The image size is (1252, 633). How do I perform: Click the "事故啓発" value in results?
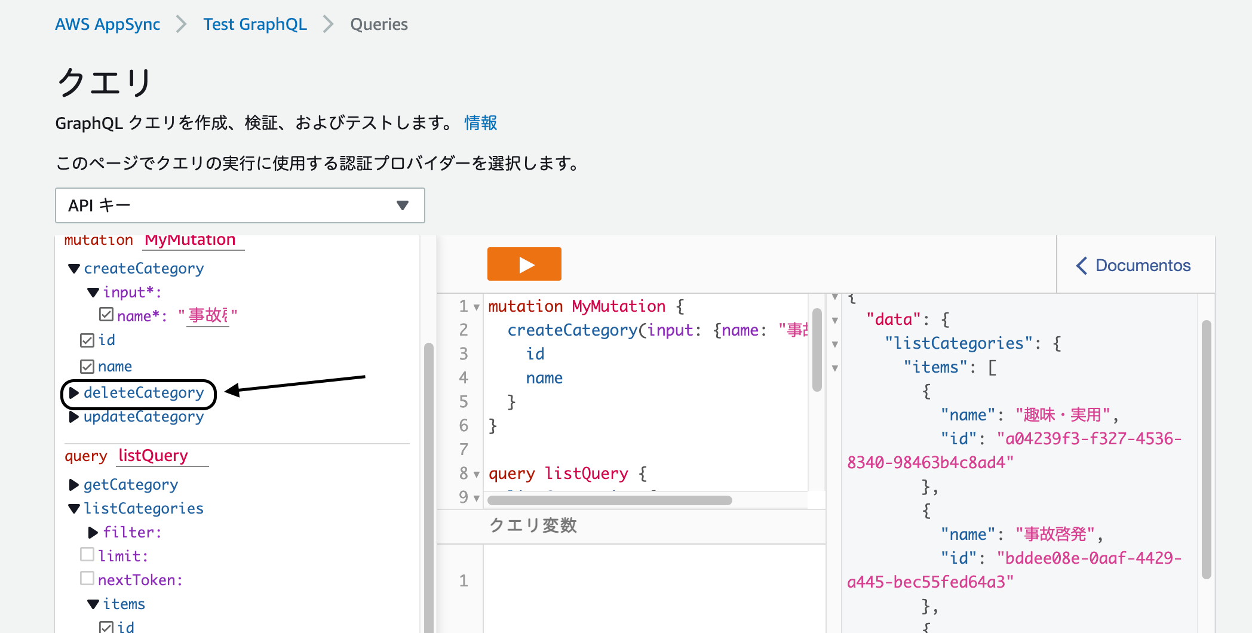1055,534
